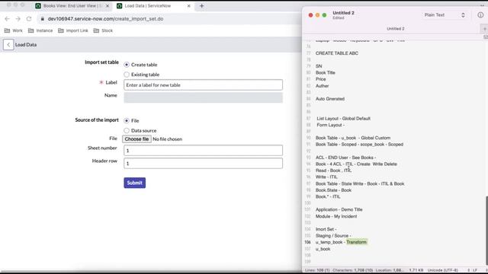Click 'Module - My Incident' line
Image resolution: width=488 pixels, height=274 pixels.
336,216
